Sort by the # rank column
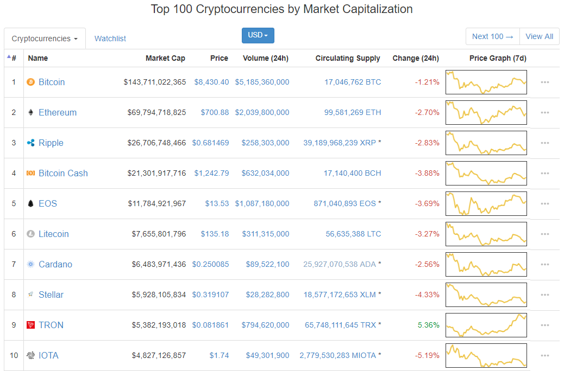 click(14, 58)
